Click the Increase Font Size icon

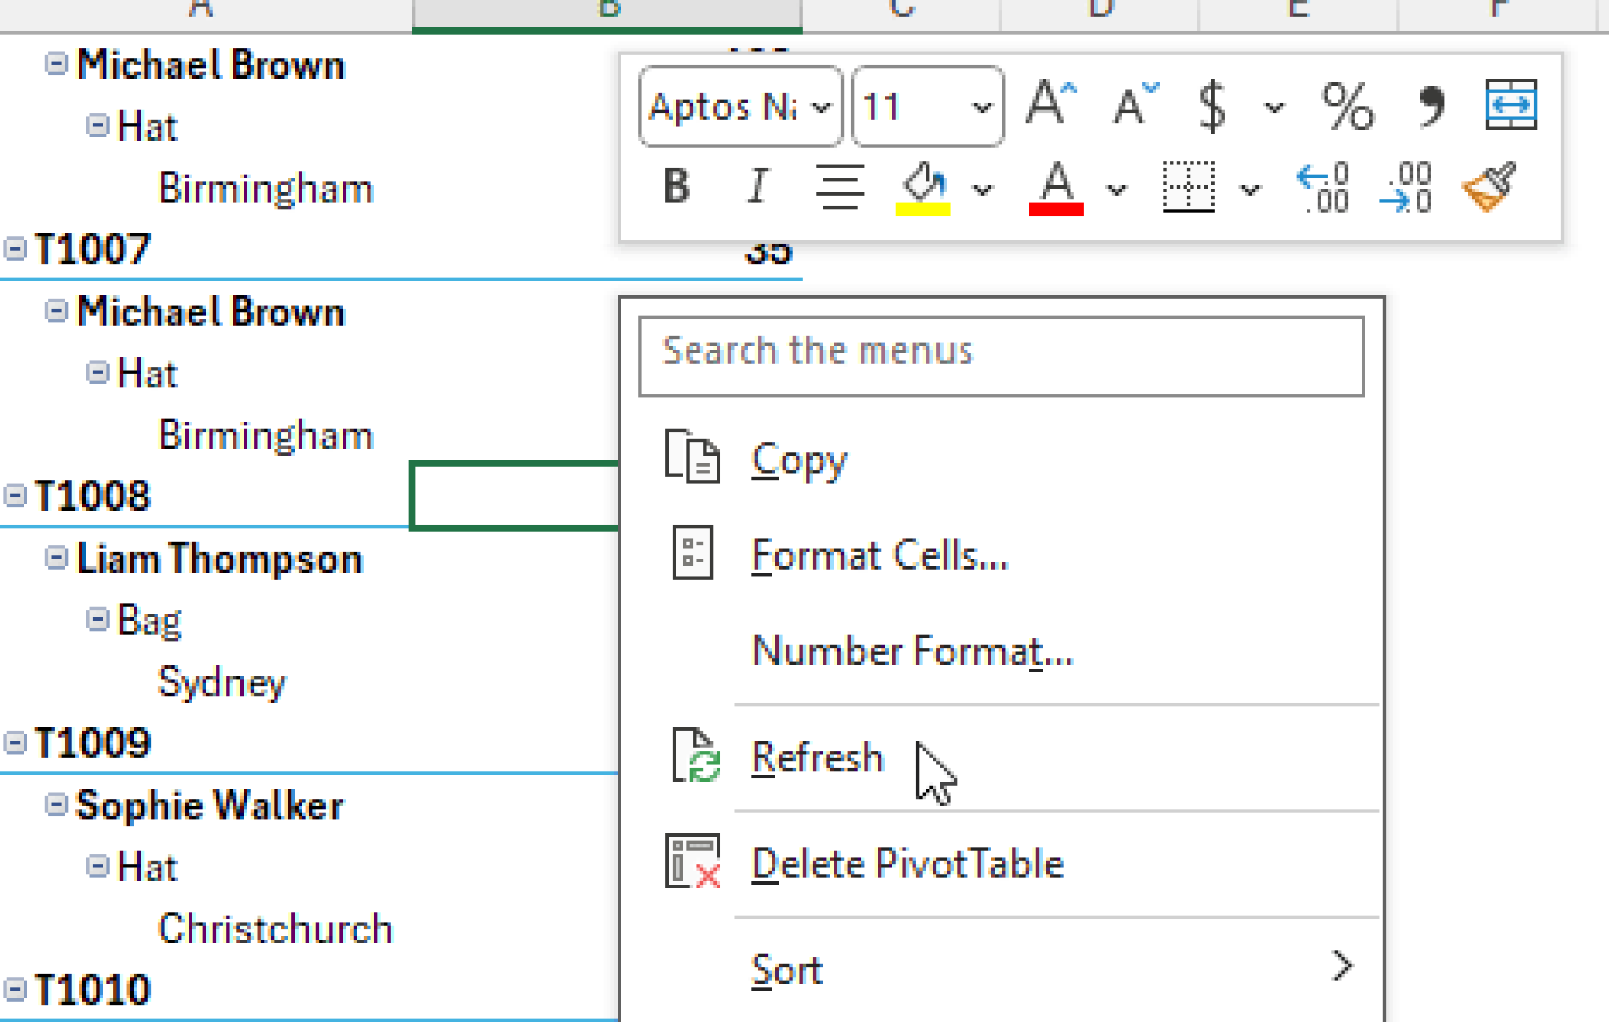[x=1050, y=104]
